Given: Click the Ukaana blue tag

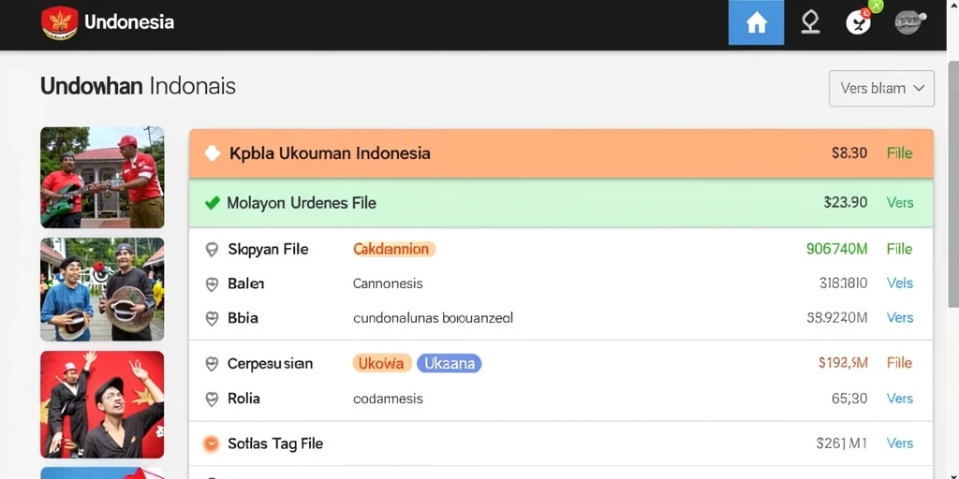Looking at the screenshot, I should pyautogui.click(x=449, y=364).
